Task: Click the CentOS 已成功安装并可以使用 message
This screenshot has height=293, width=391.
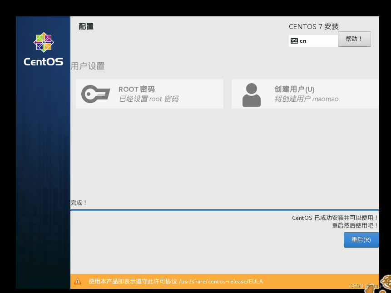Action: (335, 218)
